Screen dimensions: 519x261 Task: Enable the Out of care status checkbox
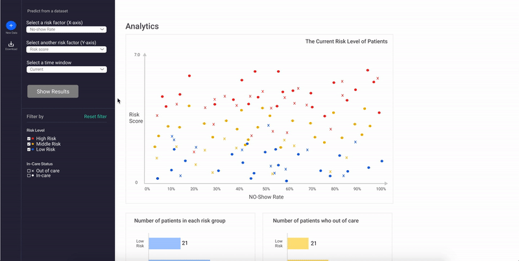point(29,171)
